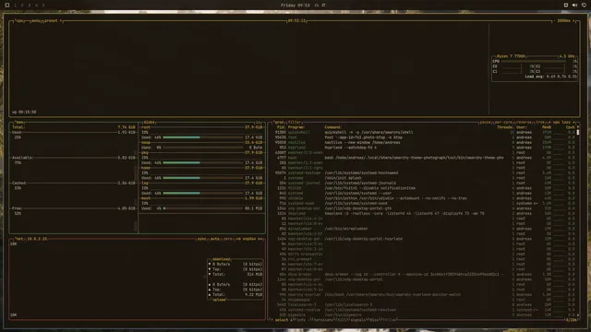Image resolution: width=591 pixels, height=332 pixels.
Task: Open the btop menu option
Action: (x=36, y=21)
